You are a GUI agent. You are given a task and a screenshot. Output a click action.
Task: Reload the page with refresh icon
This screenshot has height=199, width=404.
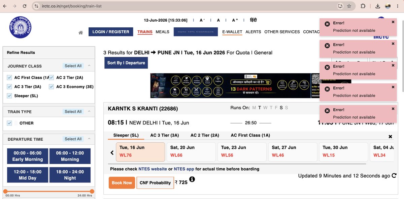(x=25, y=6)
